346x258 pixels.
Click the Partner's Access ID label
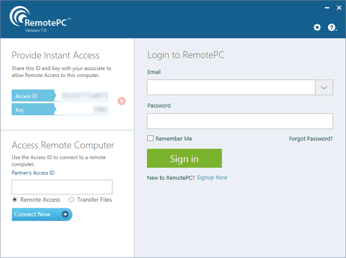pyautogui.click(x=33, y=173)
